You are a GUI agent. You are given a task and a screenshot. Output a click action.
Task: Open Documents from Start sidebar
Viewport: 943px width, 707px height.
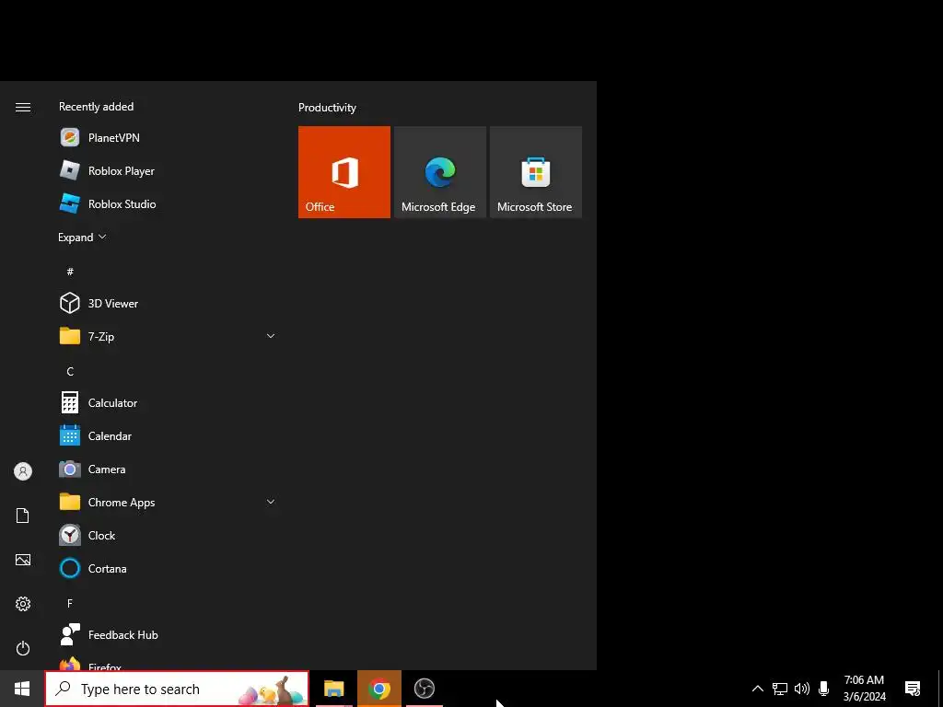(x=23, y=516)
